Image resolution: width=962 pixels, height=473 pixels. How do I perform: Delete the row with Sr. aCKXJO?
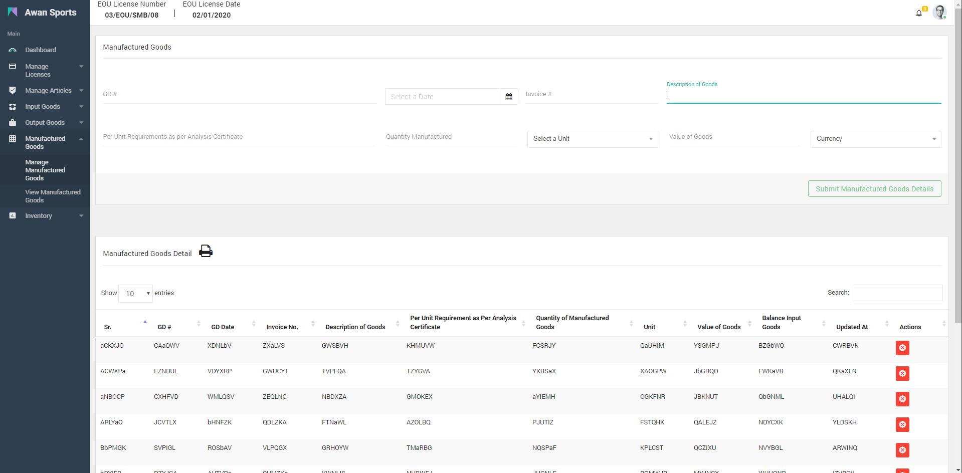pyautogui.click(x=902, y=348)
